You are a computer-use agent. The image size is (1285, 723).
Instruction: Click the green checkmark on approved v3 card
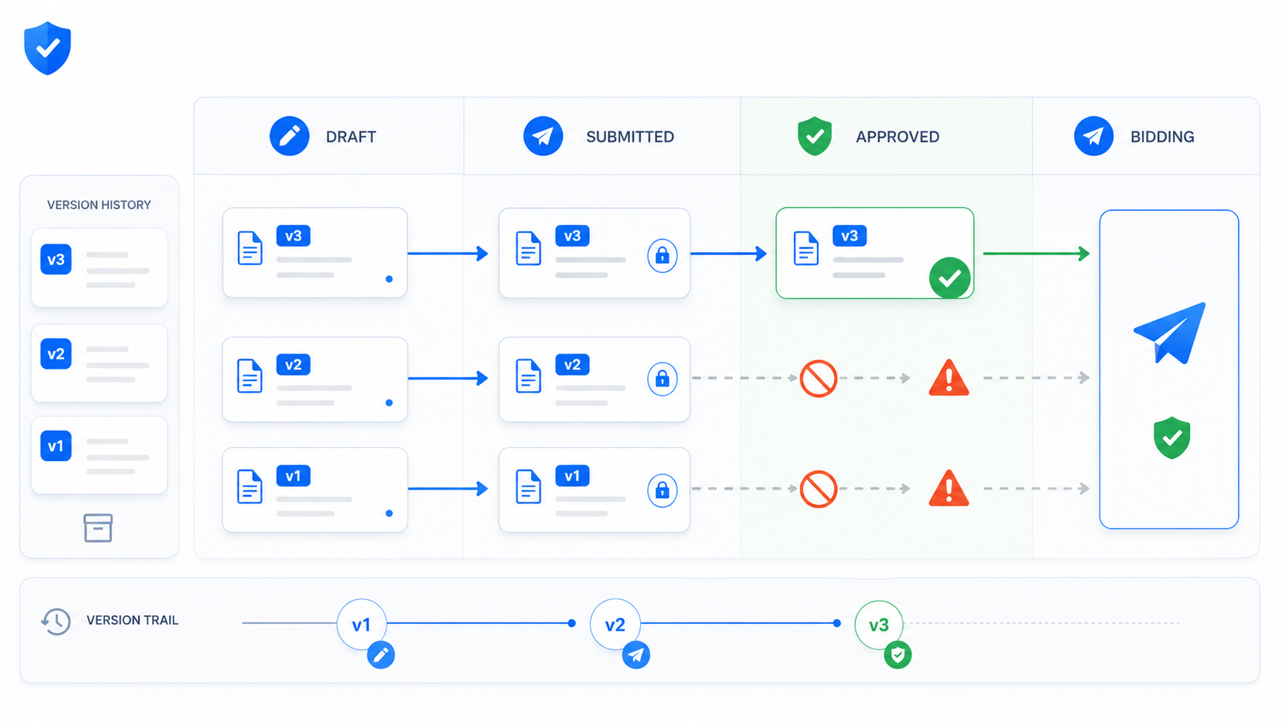tap(950, 277)
